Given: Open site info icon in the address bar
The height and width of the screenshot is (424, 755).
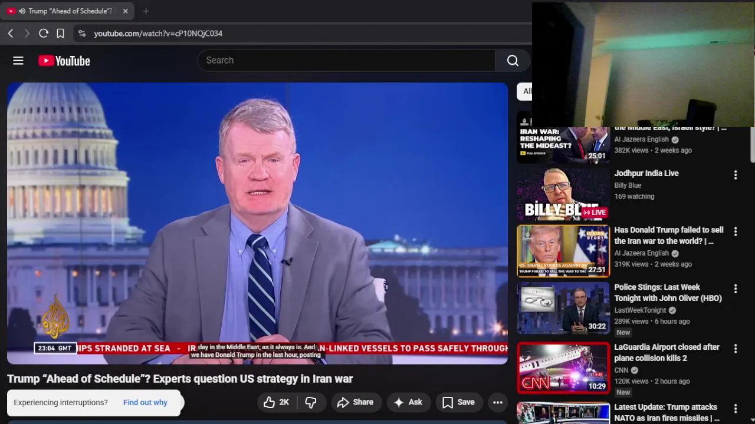Looking at the screenshot, I should click(82, 34).
